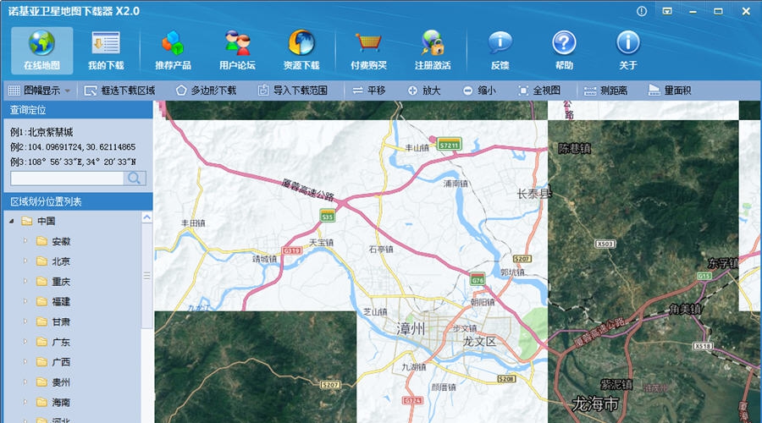Select 框选下载区域 rectangle download tool
This screenshot has height=423, width=762.
(119, 91)
